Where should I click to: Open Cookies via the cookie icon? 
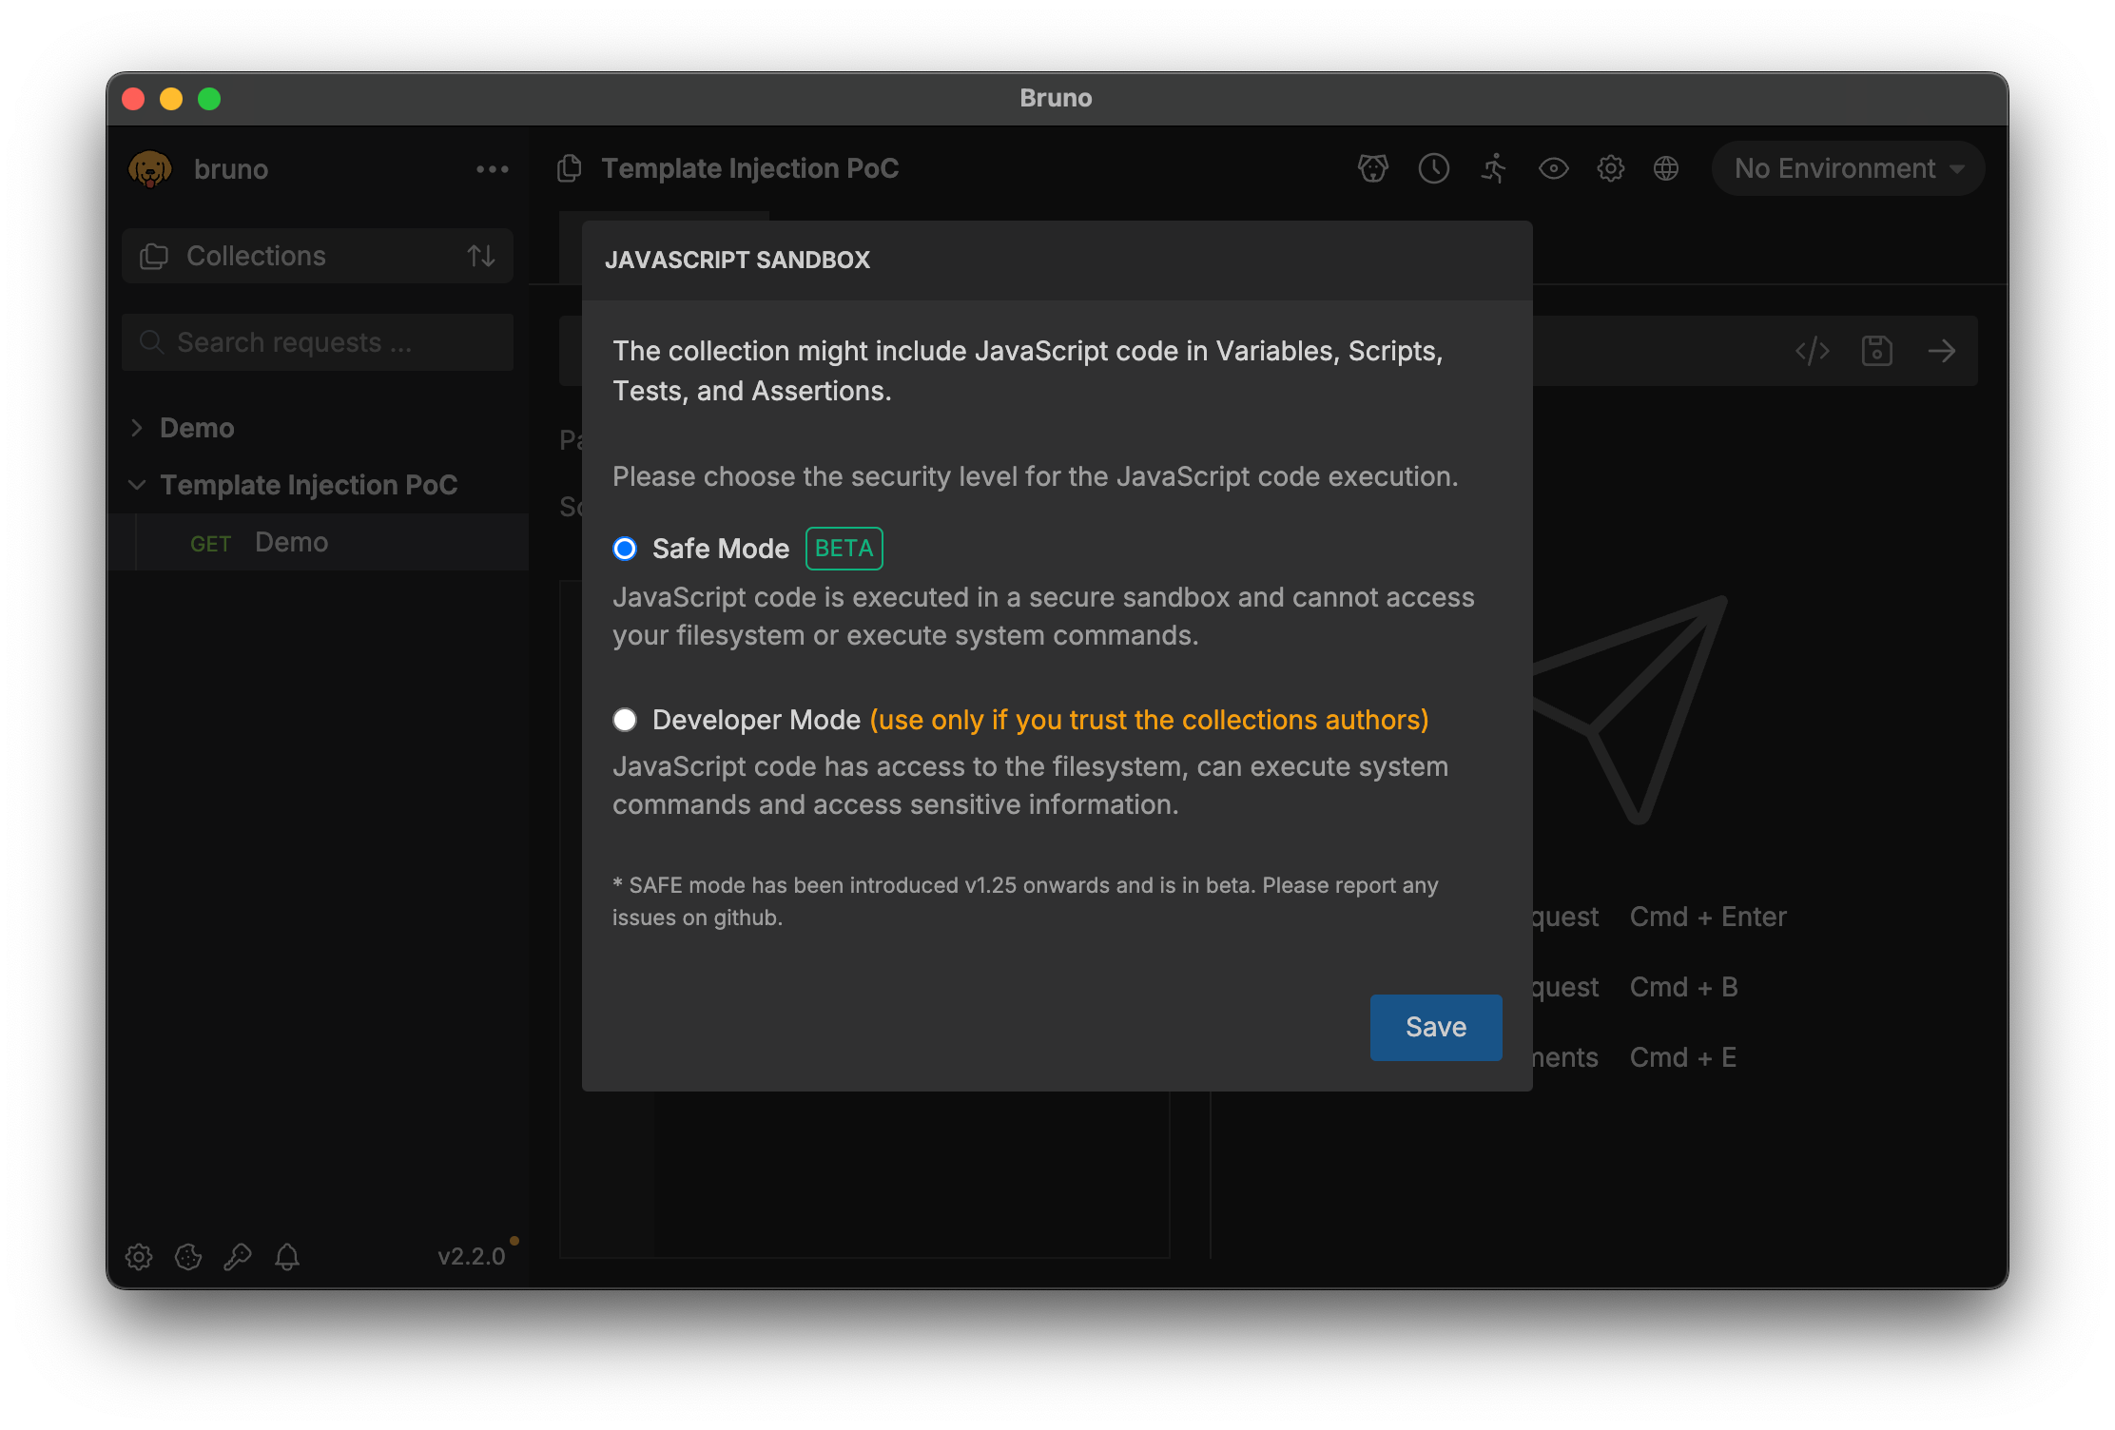point(188,1256)
